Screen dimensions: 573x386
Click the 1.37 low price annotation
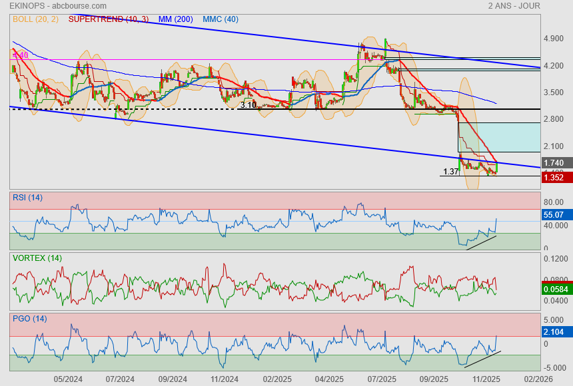click(x=450, y=172)
